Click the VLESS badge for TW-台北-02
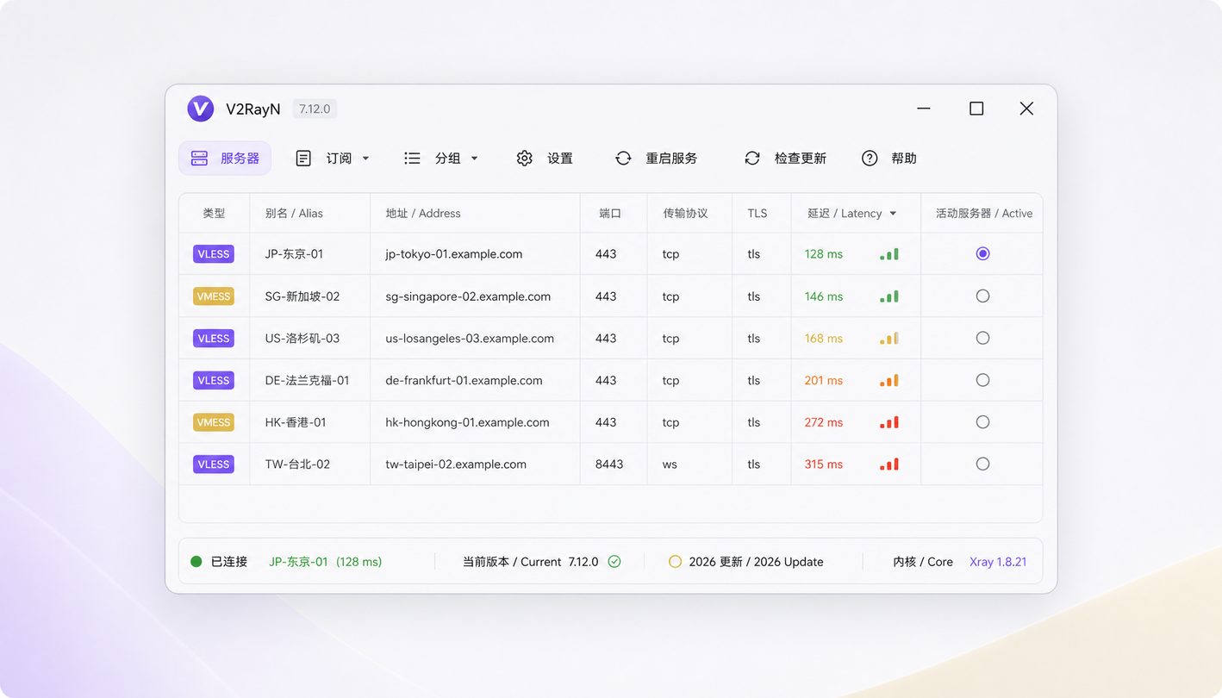Screen dimensions: 1222x698 click(x=214, y=464)
